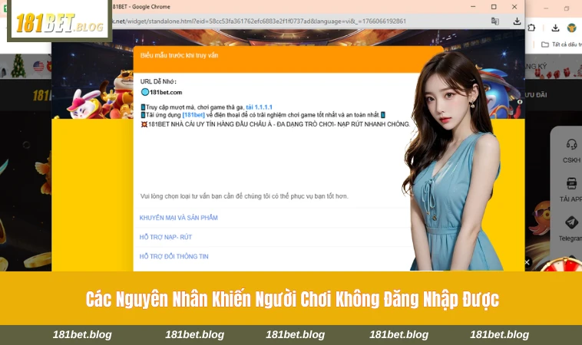
Task: Open the [181bet] app download link
Action: 193,115
